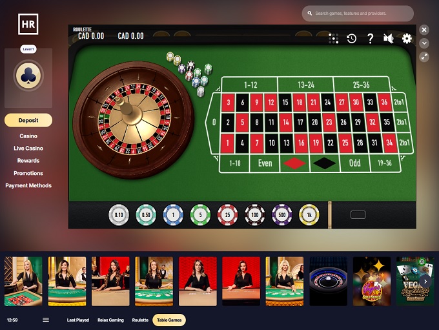Open the game settings gear icon
Image resolution: width=439 pixels, height=330 pixels.
tap(407, 38)
